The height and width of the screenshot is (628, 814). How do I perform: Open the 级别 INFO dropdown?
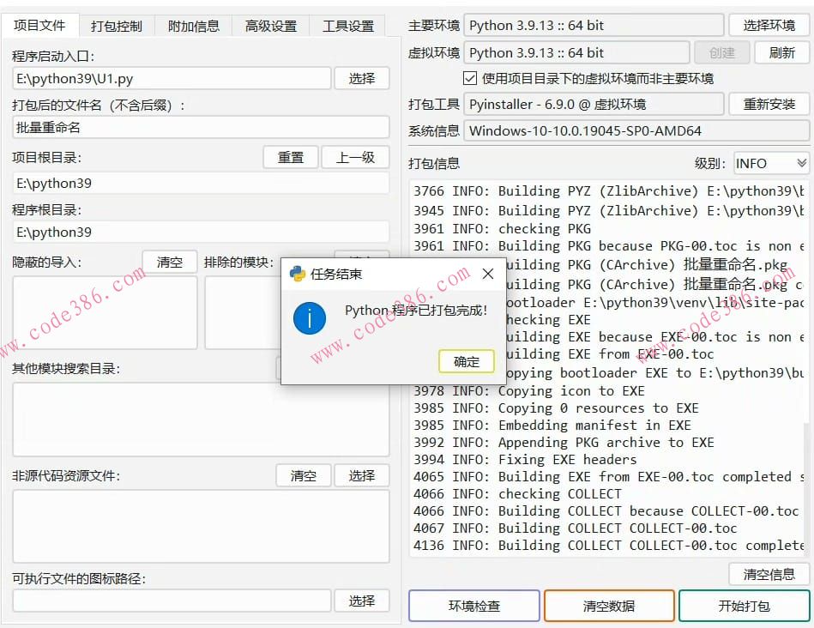(x=771, y=164)
